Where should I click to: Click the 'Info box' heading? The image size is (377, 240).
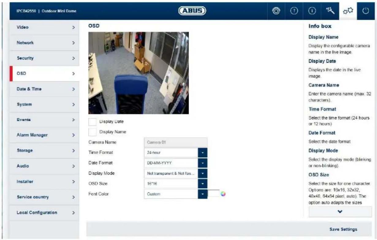tap(320, 26)
